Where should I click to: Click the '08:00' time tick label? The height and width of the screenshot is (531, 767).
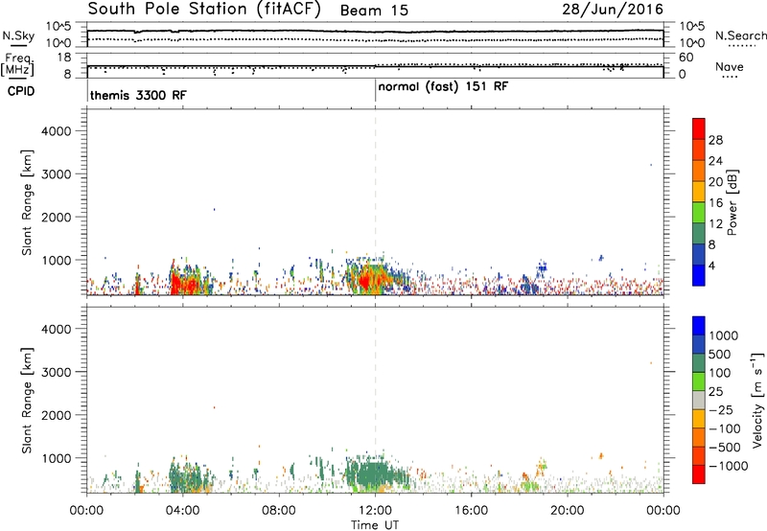279,510
